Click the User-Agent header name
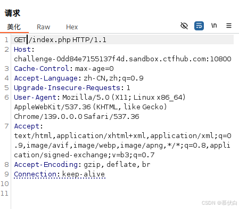The height and width of the screenshot is (209, 239). point(35,98)
